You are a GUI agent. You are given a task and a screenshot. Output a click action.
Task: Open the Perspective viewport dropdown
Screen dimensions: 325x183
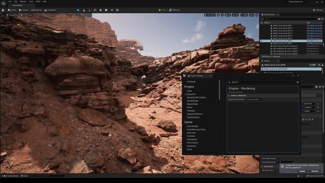pyautogui.click(x=12, y=15)
